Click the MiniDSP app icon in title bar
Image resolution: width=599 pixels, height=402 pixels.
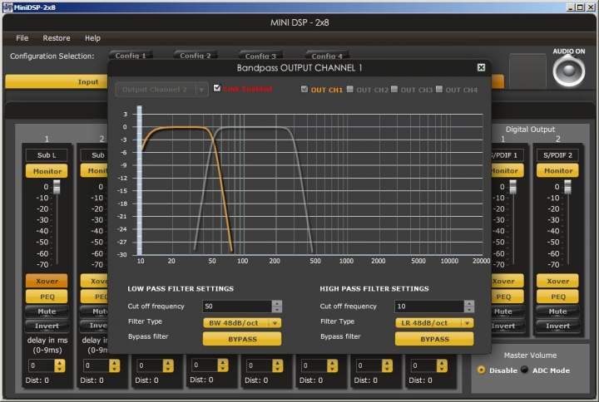(7, 7)
